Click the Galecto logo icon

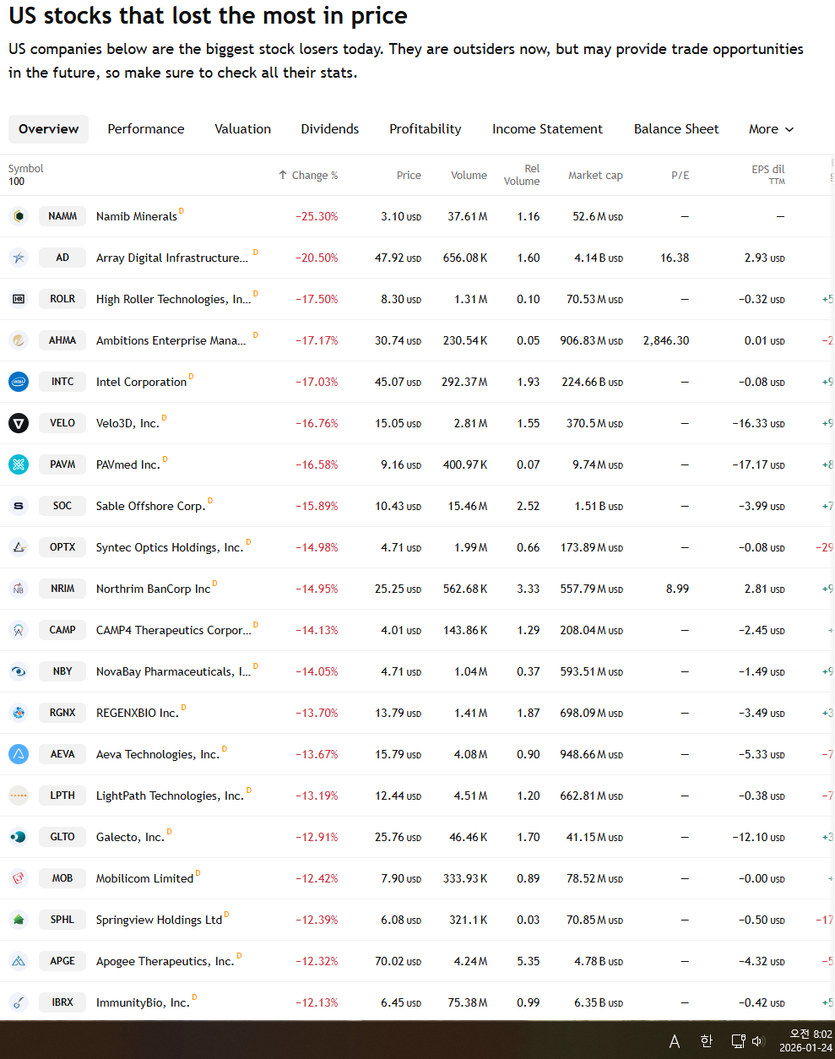click(19, 837)
